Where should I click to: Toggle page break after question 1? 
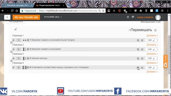click(x=11, y=42)
